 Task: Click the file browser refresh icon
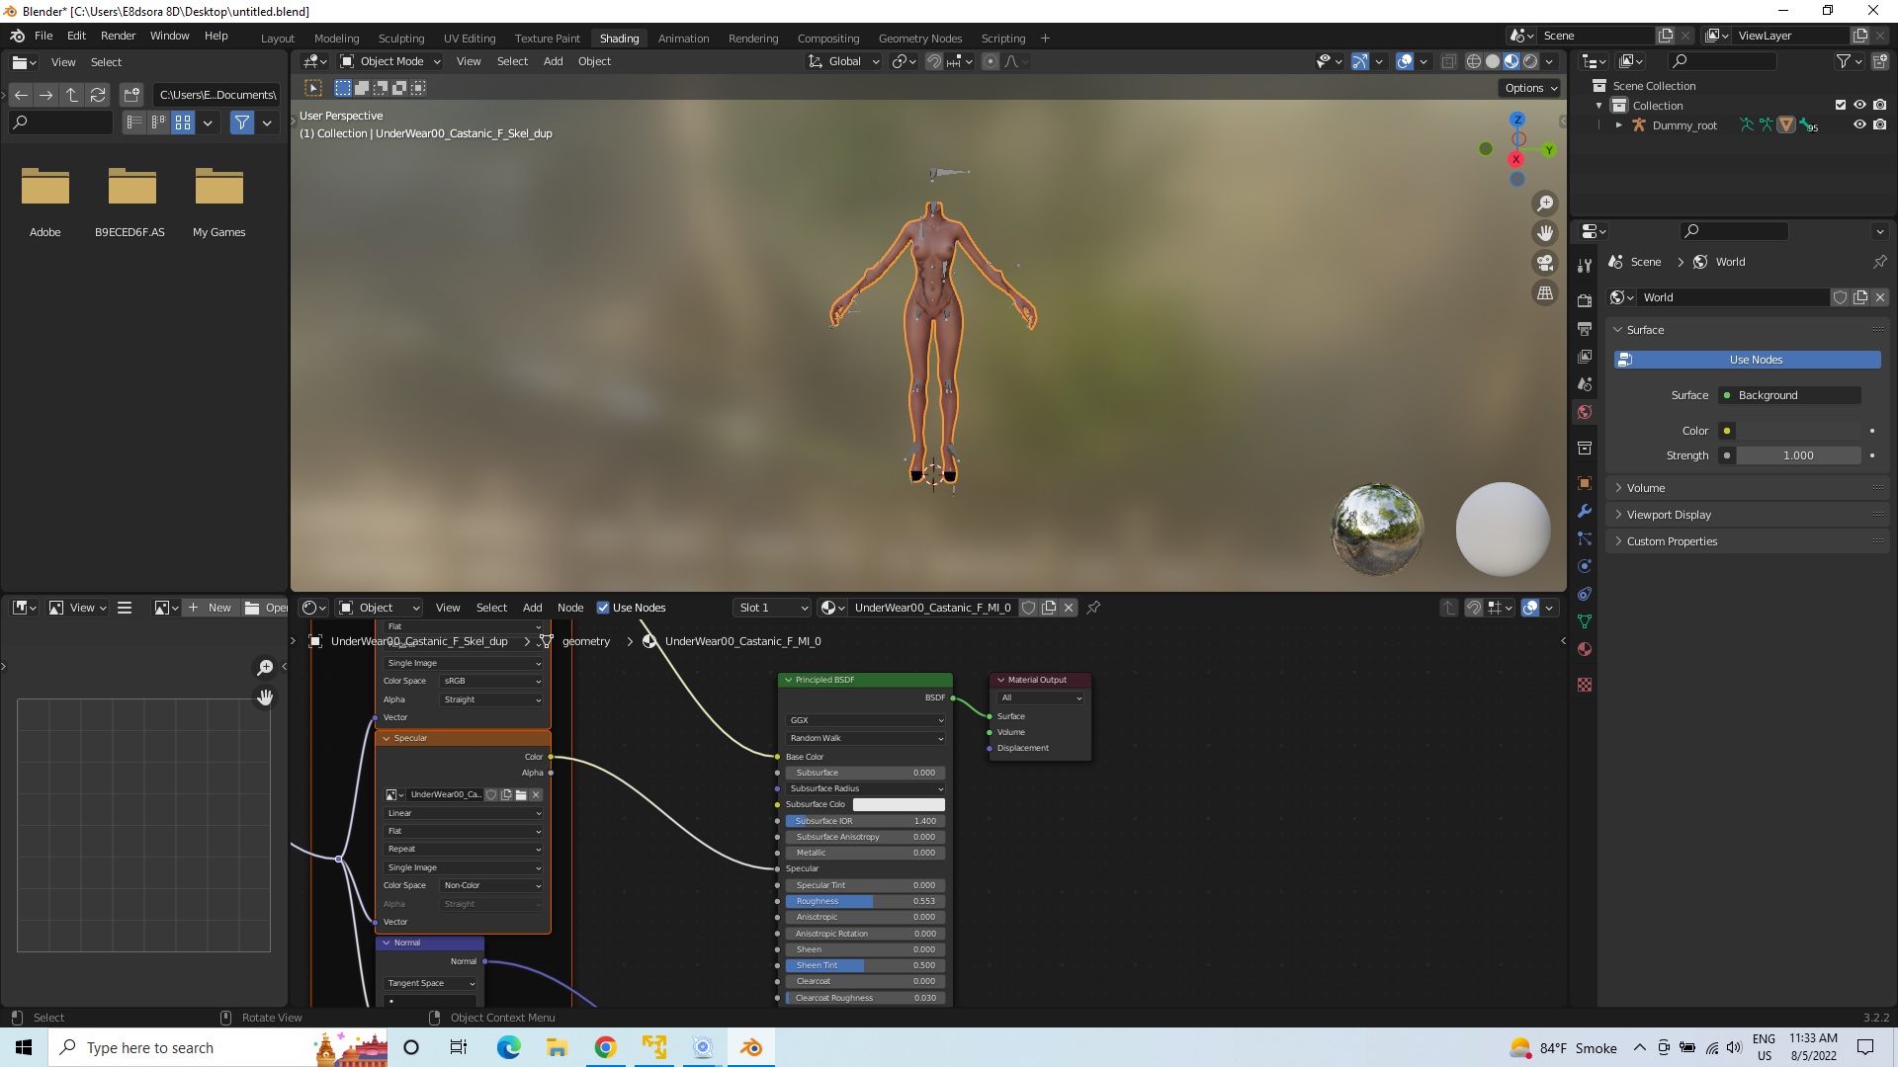(x=98, y=95)
